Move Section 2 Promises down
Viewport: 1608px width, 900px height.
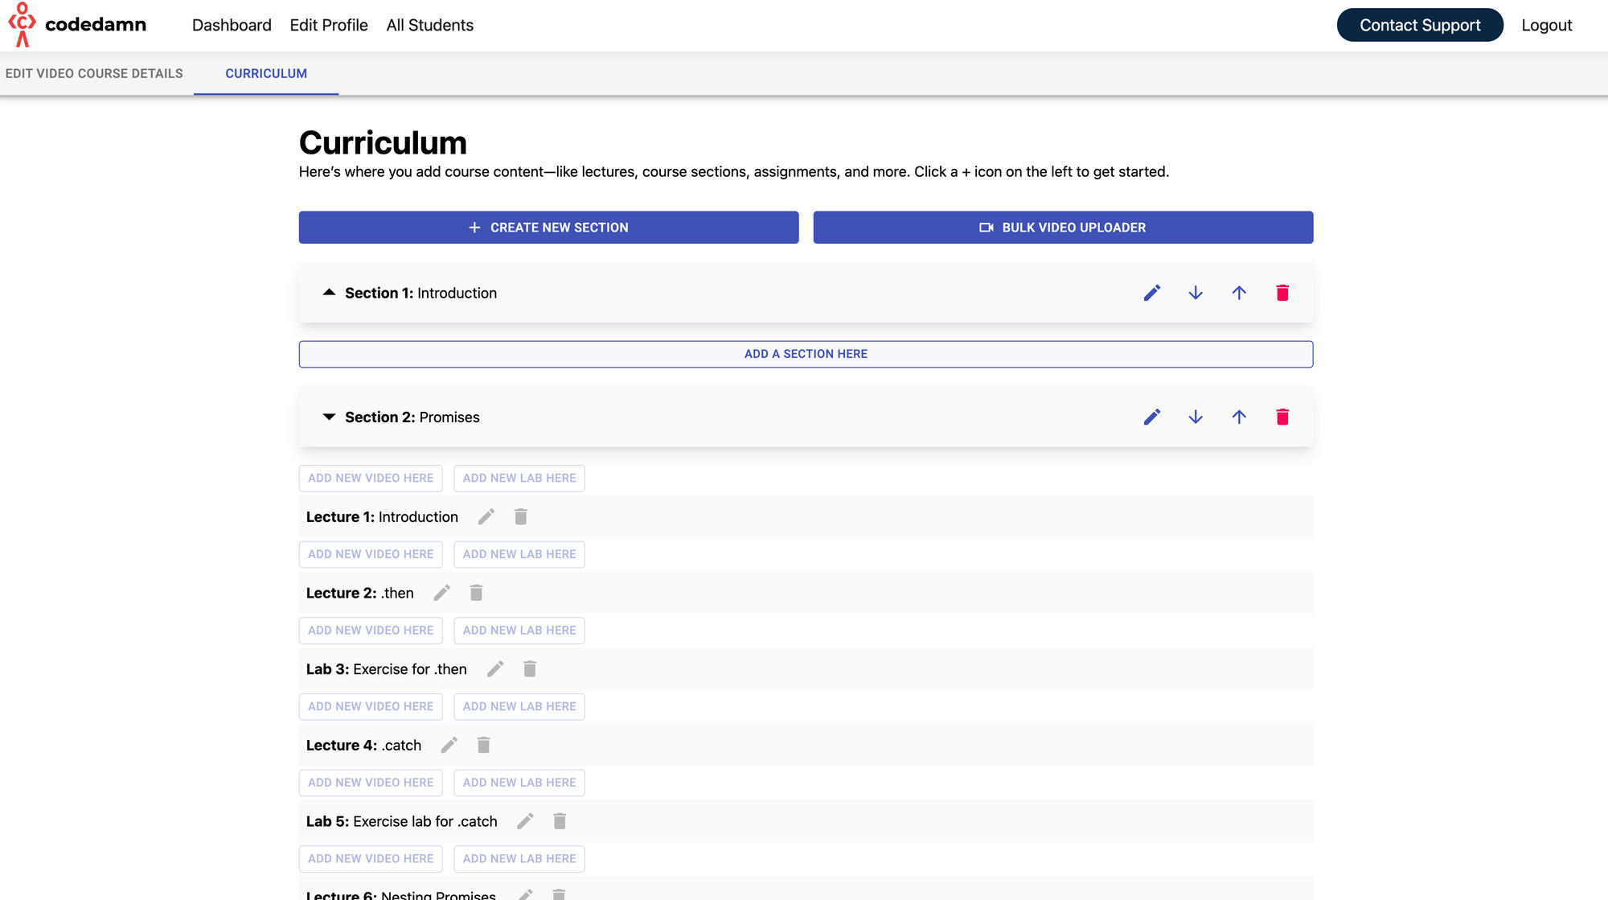tap(1196, 417)
